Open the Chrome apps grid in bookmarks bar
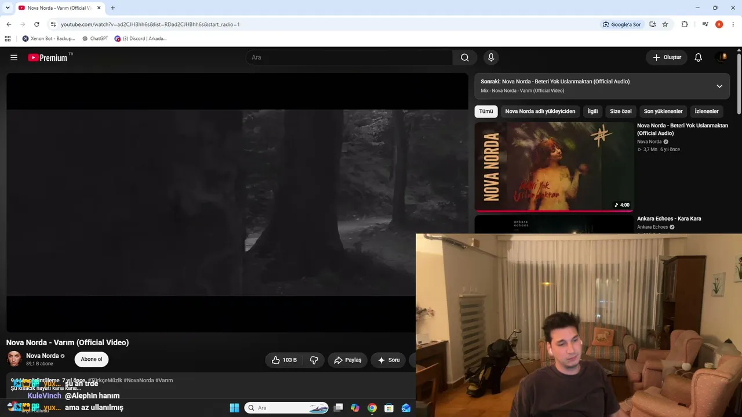Image resolution: width=742 pixels, height=417 pixels. (x=8, y=39)
